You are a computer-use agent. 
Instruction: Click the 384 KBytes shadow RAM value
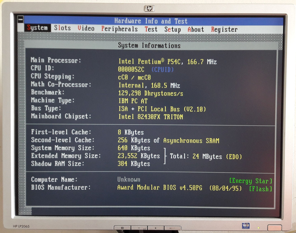[134, 164]
